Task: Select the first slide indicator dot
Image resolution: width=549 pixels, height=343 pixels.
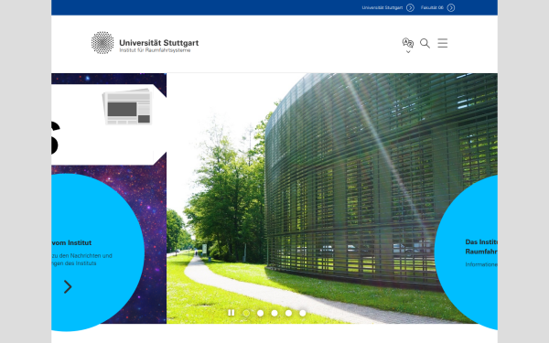Action: point(246,313)
